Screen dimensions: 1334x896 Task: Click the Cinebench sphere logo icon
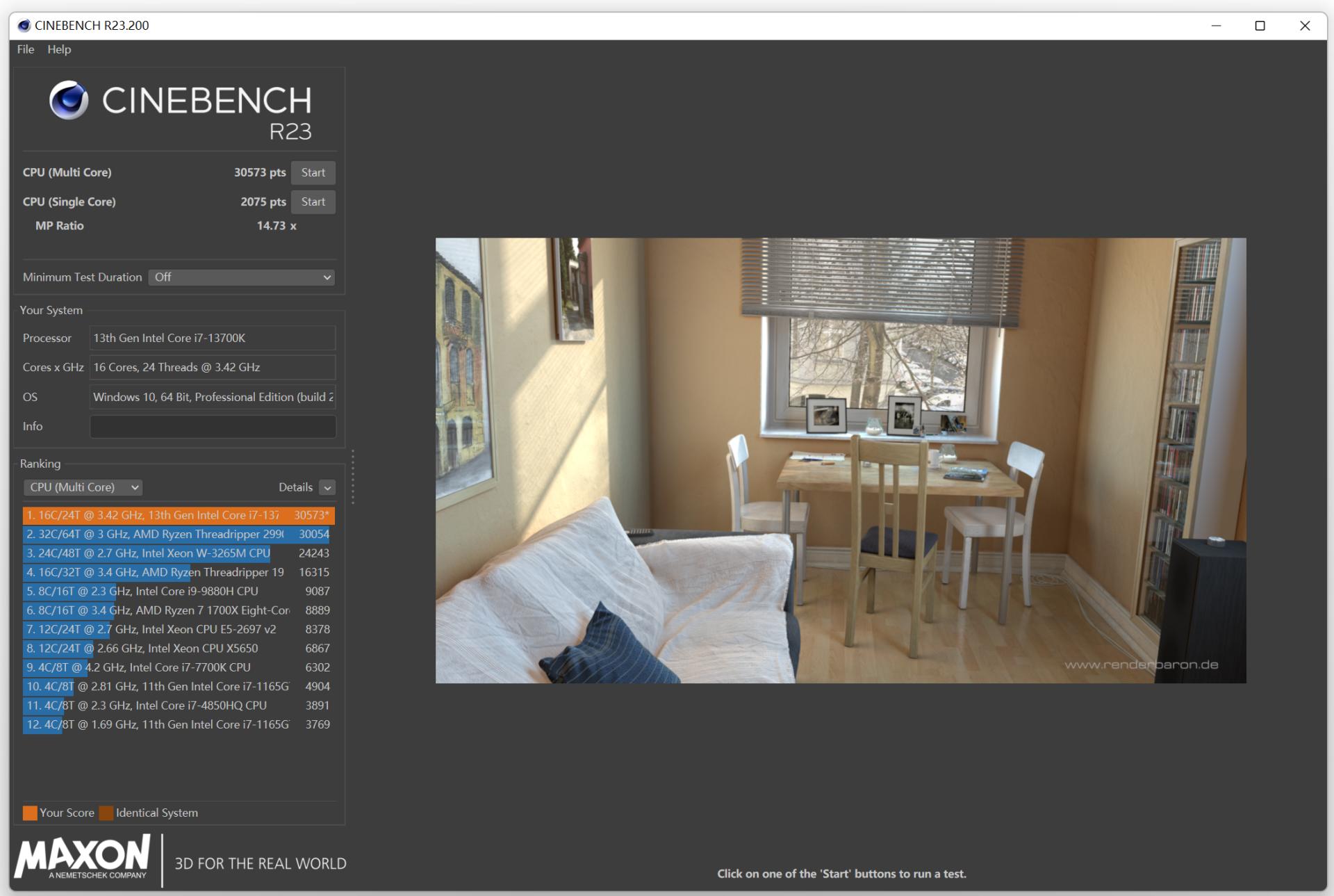point(69,100)
